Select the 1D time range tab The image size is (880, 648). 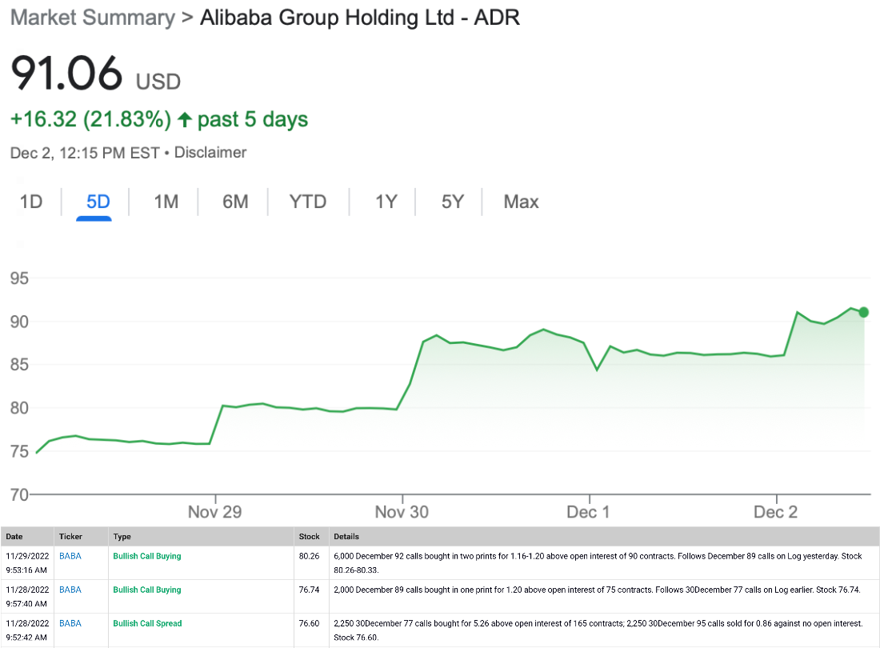click(x=31, y=202)
